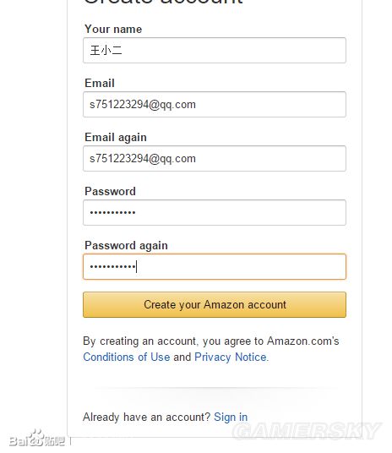Viewport: 392px width, 453px height.
Task: Click the Password input field
Action: click(x=215, y=212)
